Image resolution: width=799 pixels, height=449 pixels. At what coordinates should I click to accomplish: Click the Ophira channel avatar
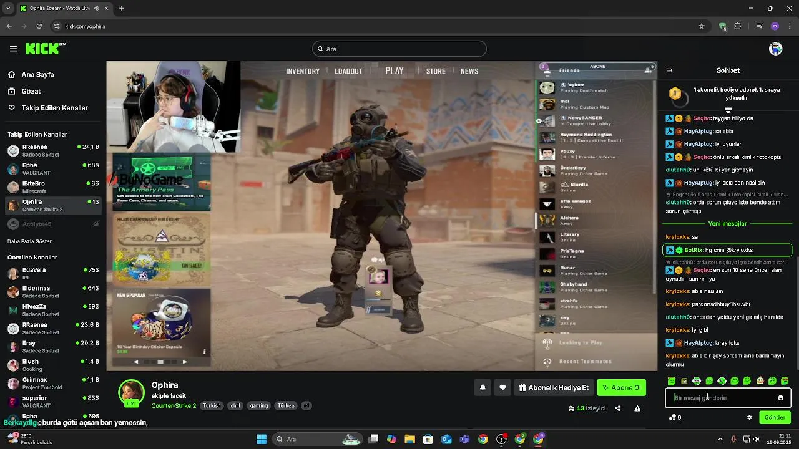[131, 393]
